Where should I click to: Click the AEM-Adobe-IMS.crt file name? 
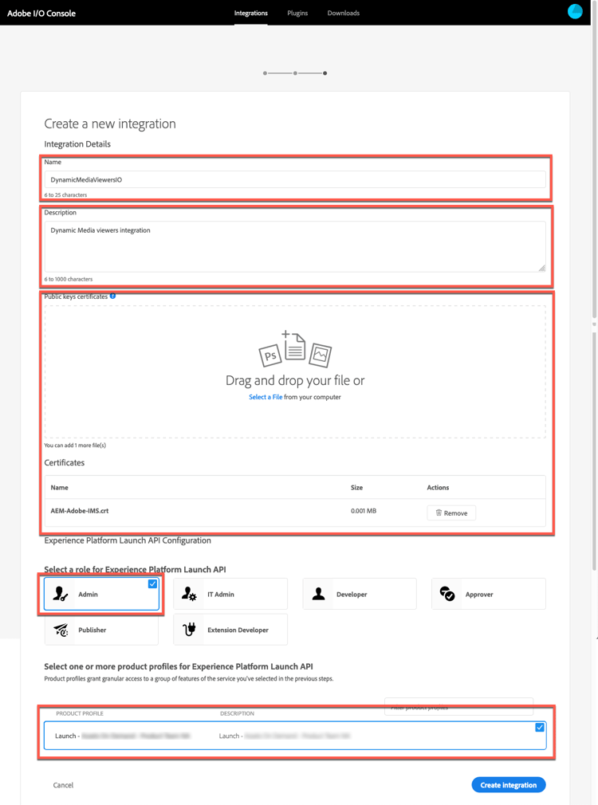(79, 511)
